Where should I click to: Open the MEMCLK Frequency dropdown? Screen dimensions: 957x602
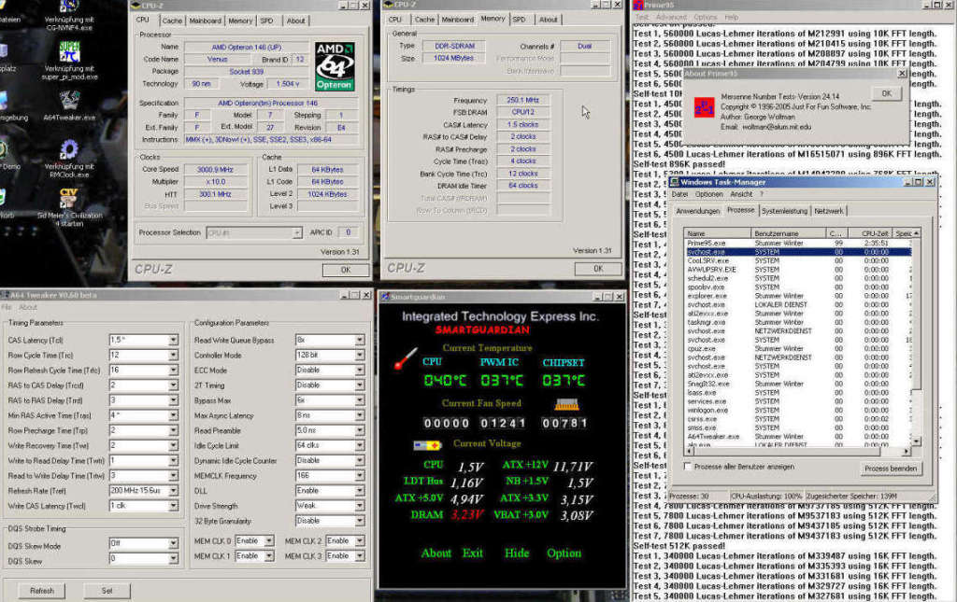point(360,475)
